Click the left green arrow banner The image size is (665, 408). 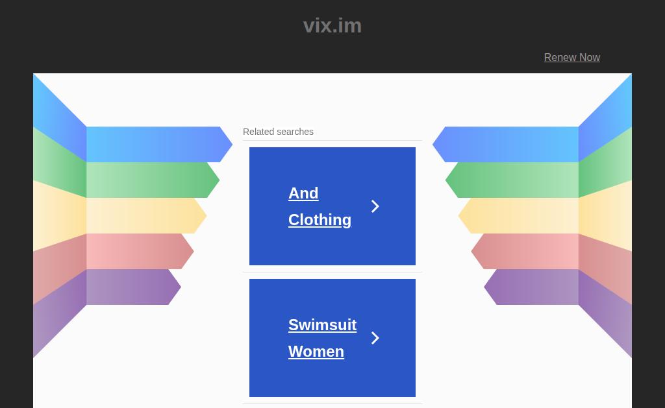click(153, 180)
